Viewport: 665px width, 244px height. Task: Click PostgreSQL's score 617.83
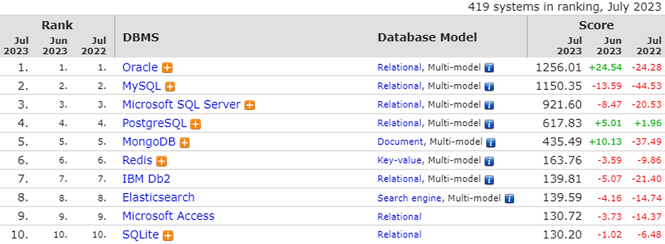[x=563, y=124]
